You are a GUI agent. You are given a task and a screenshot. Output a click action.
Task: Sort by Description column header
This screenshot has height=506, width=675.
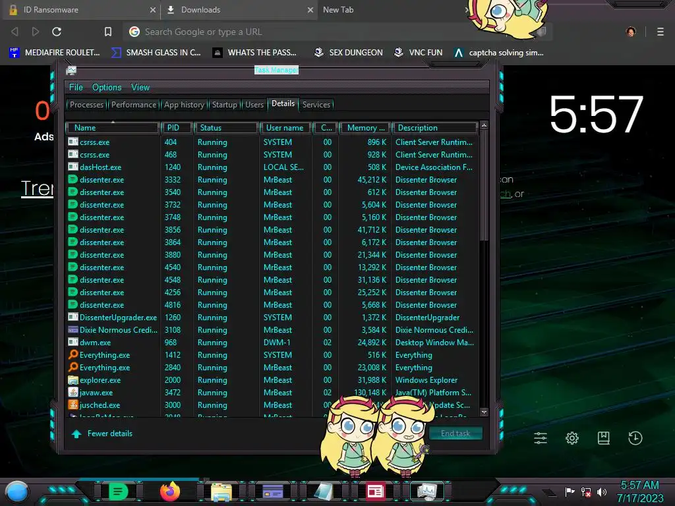point(435,128)
